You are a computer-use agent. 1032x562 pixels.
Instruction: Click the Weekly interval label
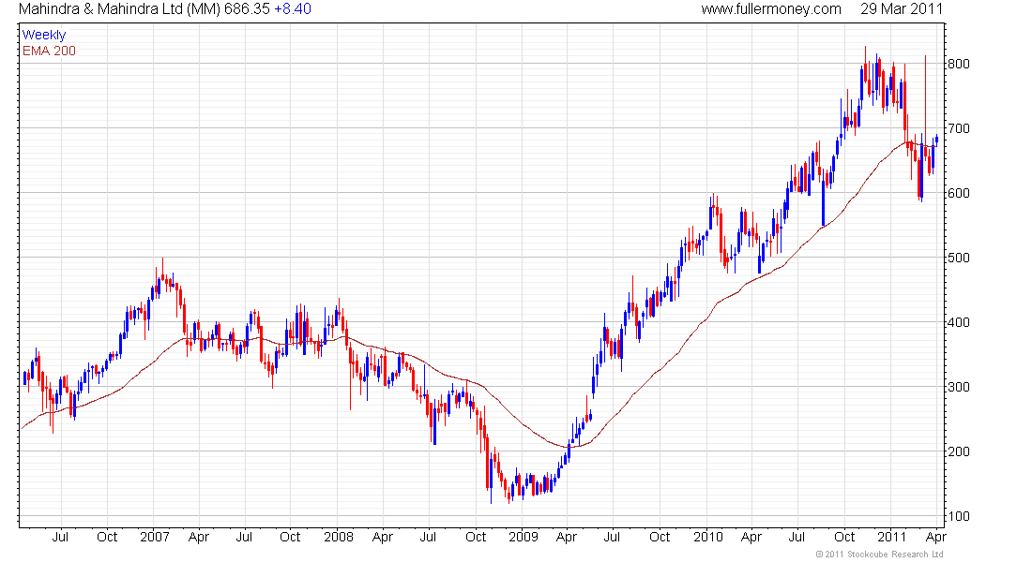[x=44, y=35]
